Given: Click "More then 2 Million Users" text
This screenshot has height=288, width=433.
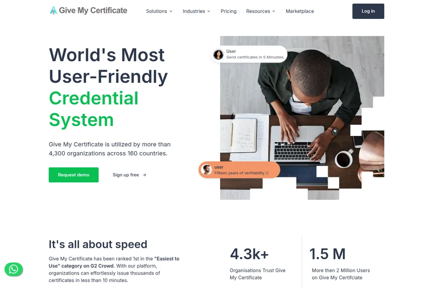Looking at the screenshot, I should click(341, 270).
